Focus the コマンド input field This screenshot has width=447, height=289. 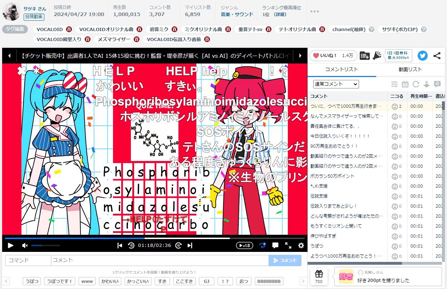click(28, 260)
